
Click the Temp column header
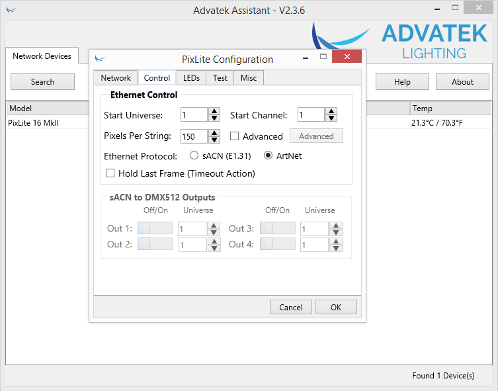point(450,109)
